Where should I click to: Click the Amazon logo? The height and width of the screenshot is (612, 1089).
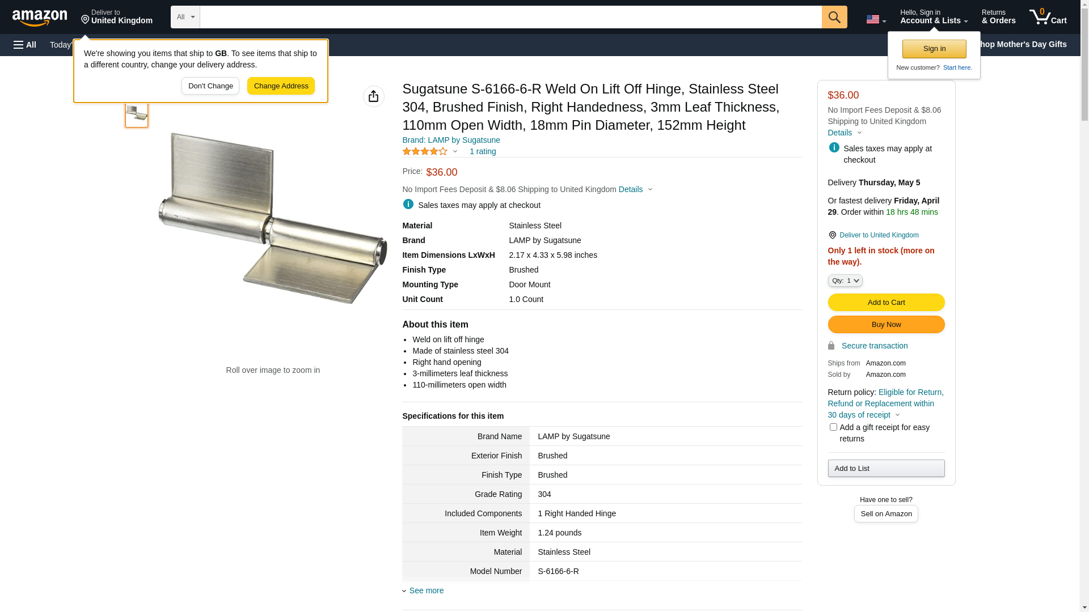click(x=40, y=18)
